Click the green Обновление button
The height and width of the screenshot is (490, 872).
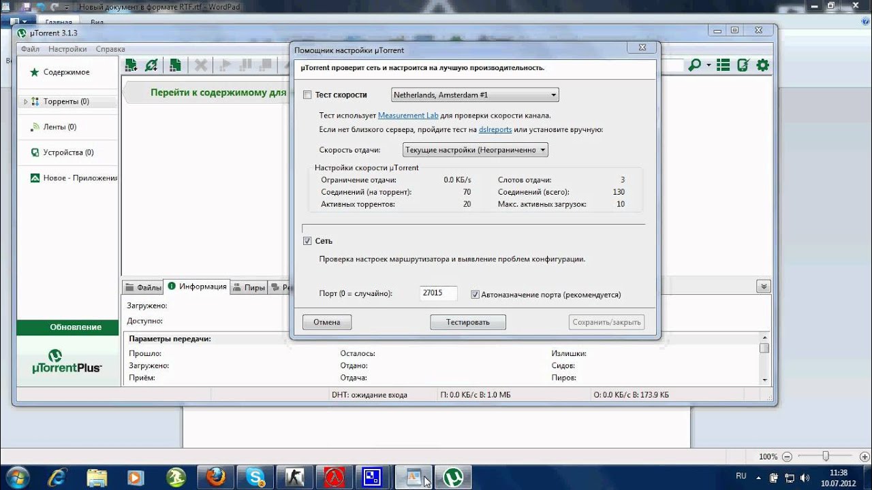tap(67, 327)
